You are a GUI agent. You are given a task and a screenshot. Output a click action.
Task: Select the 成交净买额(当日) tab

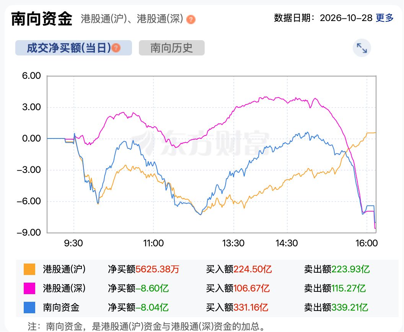click(x=73, y=48)
